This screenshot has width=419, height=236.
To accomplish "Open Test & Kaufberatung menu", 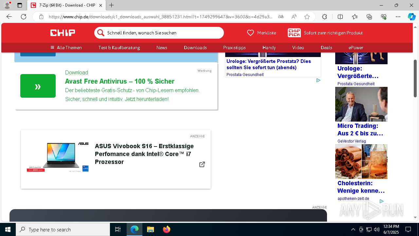I will 119,48.
